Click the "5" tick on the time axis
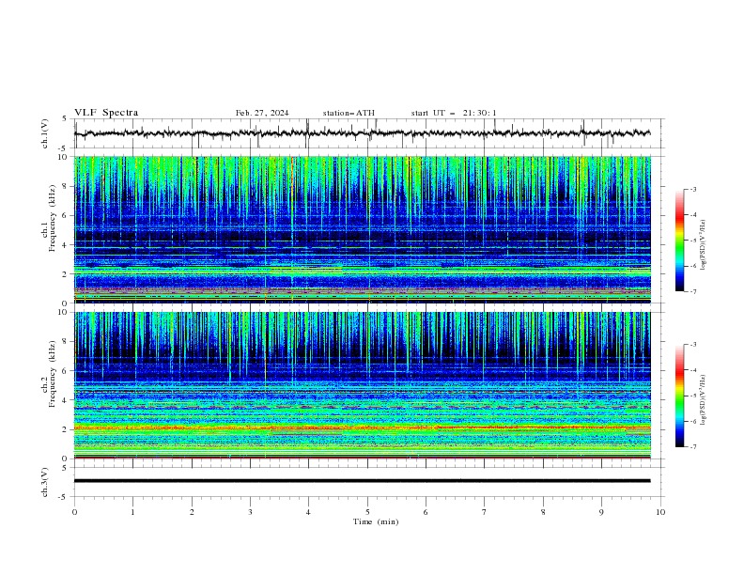Screen dimensions: 744x575 pyautogui.click(x=367, y=512)
